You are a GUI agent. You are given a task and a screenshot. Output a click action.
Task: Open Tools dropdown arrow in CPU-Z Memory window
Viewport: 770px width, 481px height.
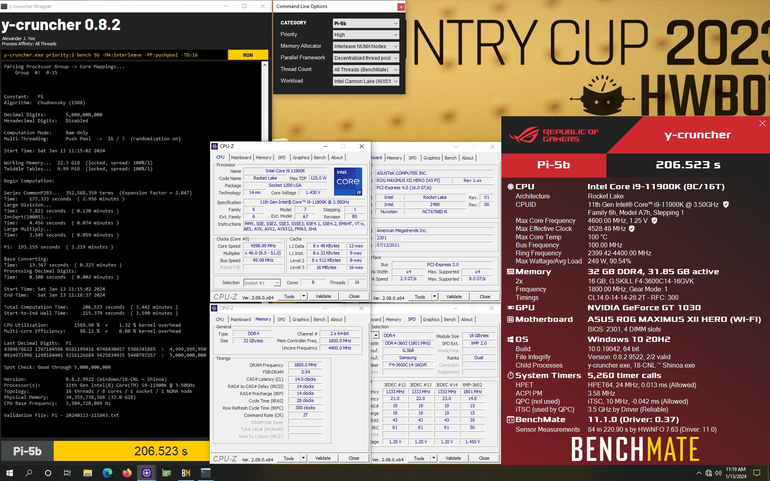coord(303,458)
